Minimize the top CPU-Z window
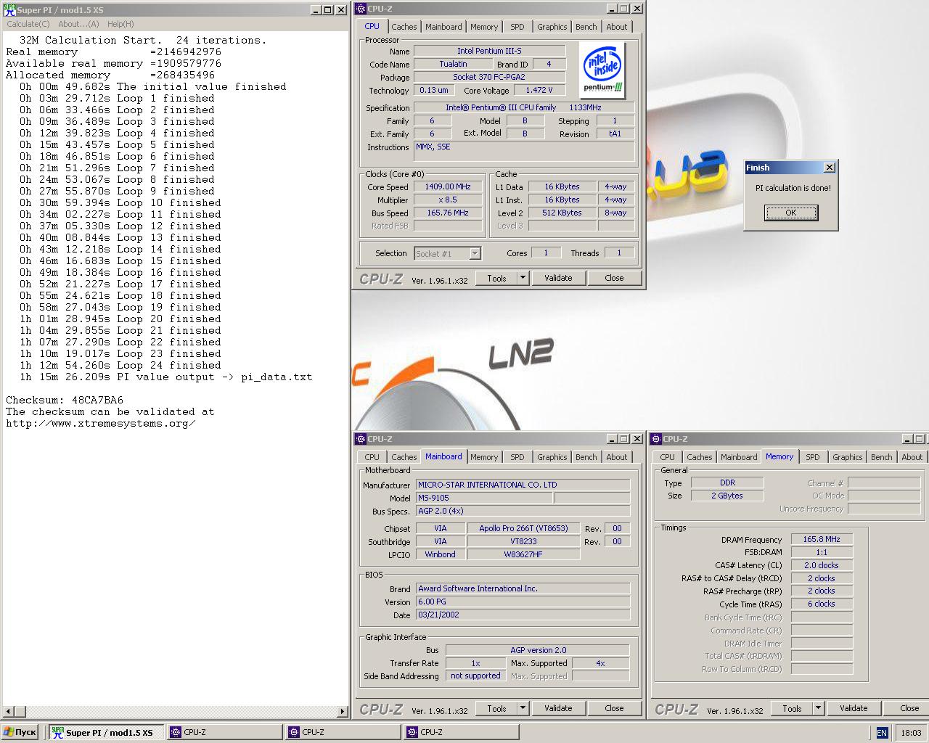929x743 pixels. tap(611, 9)
